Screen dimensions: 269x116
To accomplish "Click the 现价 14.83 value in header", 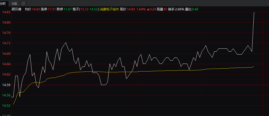I will [x=131, y=9].
